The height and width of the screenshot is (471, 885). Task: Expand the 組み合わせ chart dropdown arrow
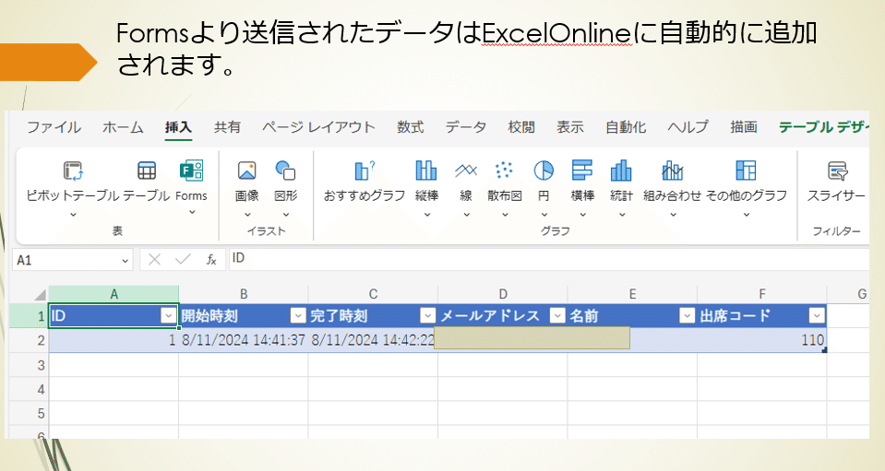tap(673, 215)
